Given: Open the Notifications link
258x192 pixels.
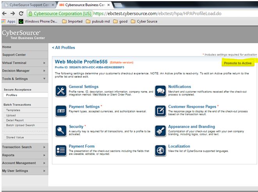Looking at the screenshot, I should [180, 87].
